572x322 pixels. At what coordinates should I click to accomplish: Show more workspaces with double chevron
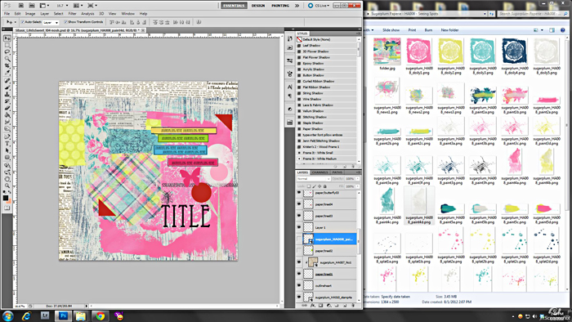point(297,6)
